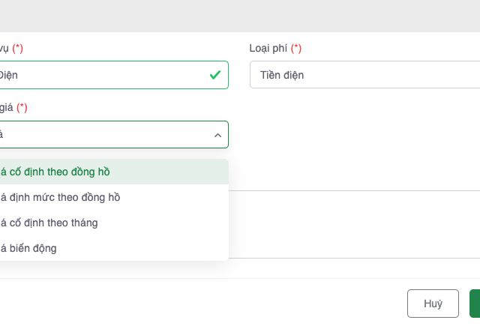Screen dimensions: 480x329
Task: Focus the Loại phí field containing 'Tiền điện'
Action: tap(360, 75)
